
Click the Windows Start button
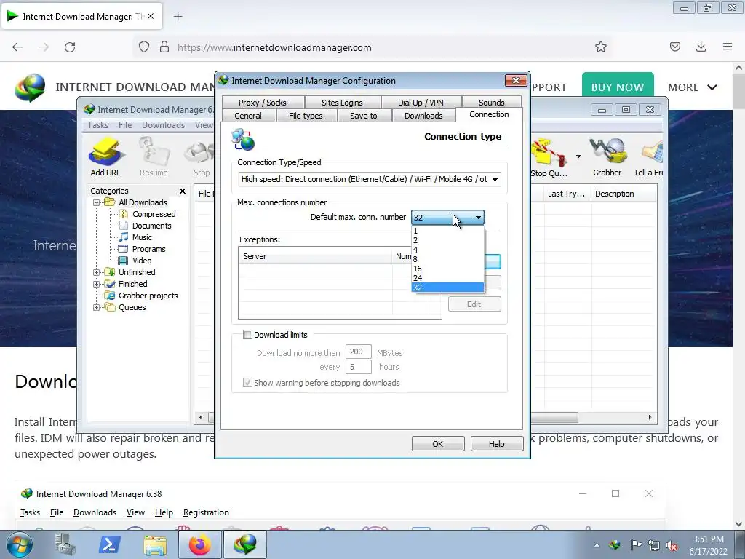point(19,544)
